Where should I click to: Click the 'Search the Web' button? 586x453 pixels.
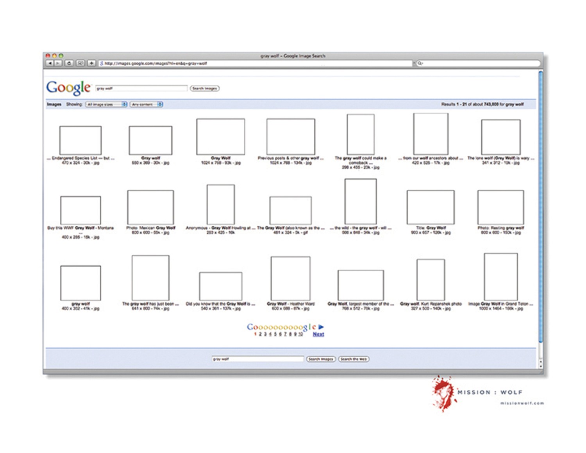[354, 359]
